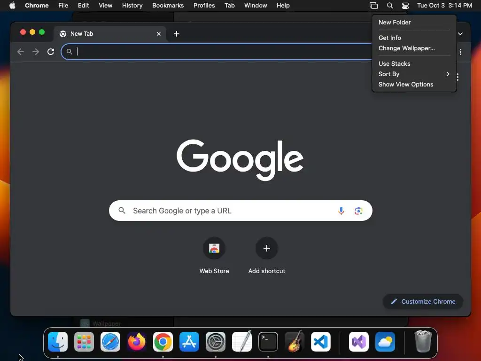
Task: Go forward with Chrome's forward arrow
Action: point(36,52)
